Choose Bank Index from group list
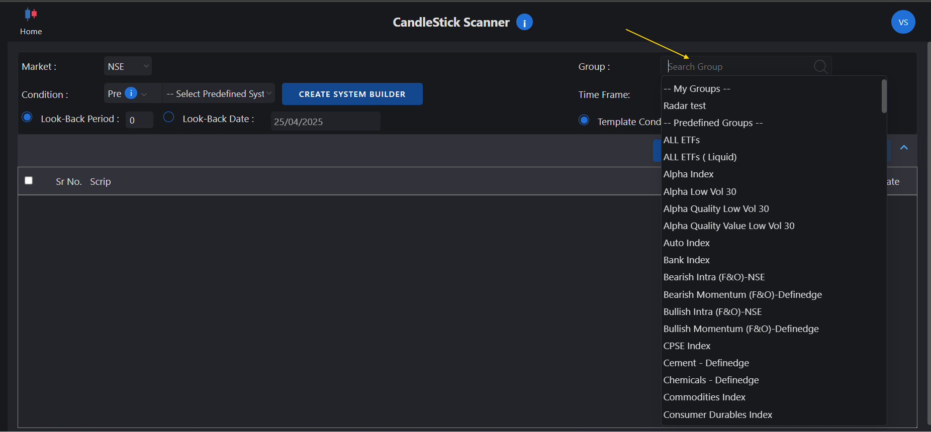The width and height of the screenshot is (931, 432). [686, 260]
